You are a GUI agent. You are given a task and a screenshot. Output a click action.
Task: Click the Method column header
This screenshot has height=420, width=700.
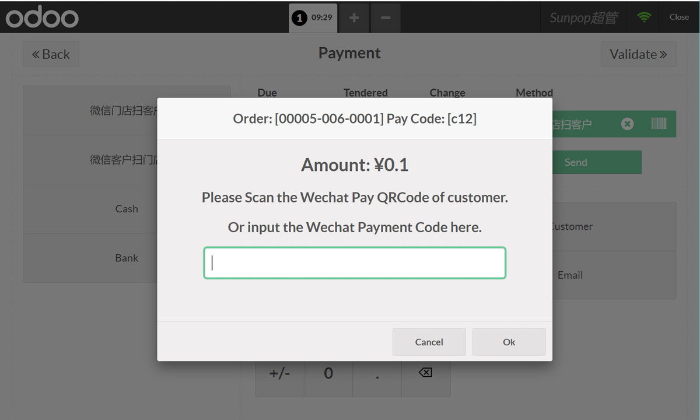[x=534, y=93]
